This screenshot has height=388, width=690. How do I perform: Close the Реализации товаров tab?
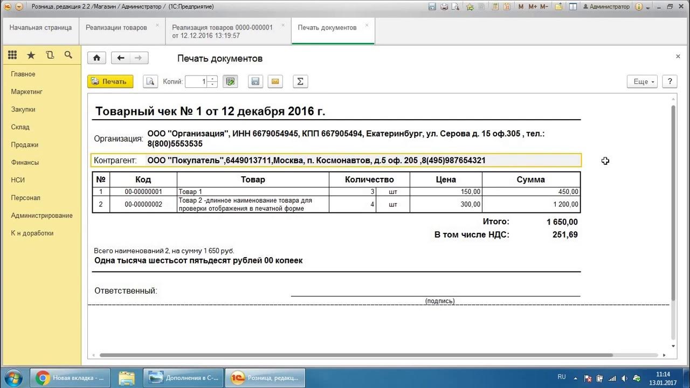pyautogui.click(x=157, y=25)
